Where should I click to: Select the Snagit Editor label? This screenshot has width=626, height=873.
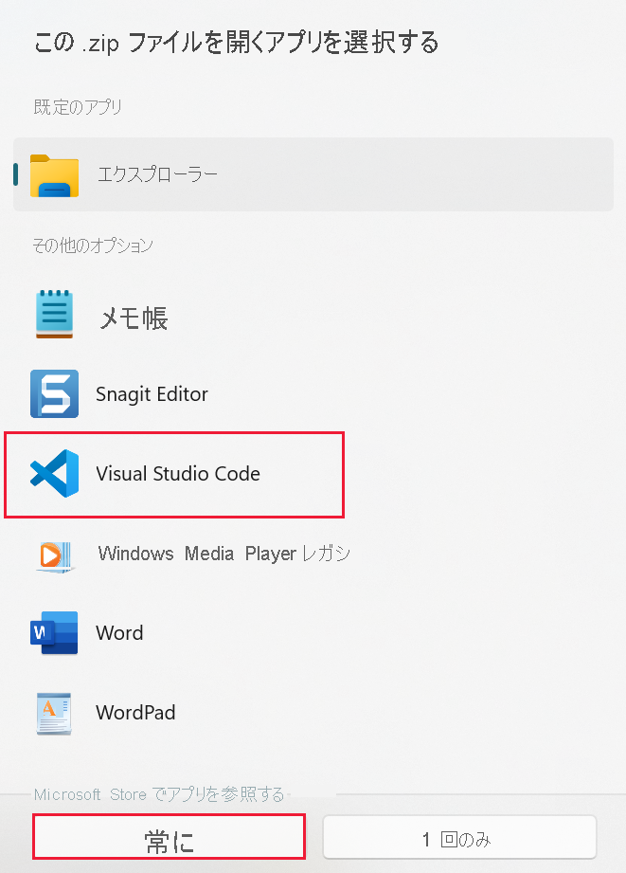(152, 394)
